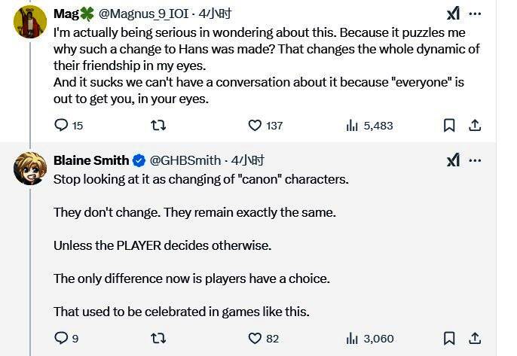The width and height of the screenshot is (517, 356).
Task: View analytics for tweet with 5,483 views
Action: (352, 125)
